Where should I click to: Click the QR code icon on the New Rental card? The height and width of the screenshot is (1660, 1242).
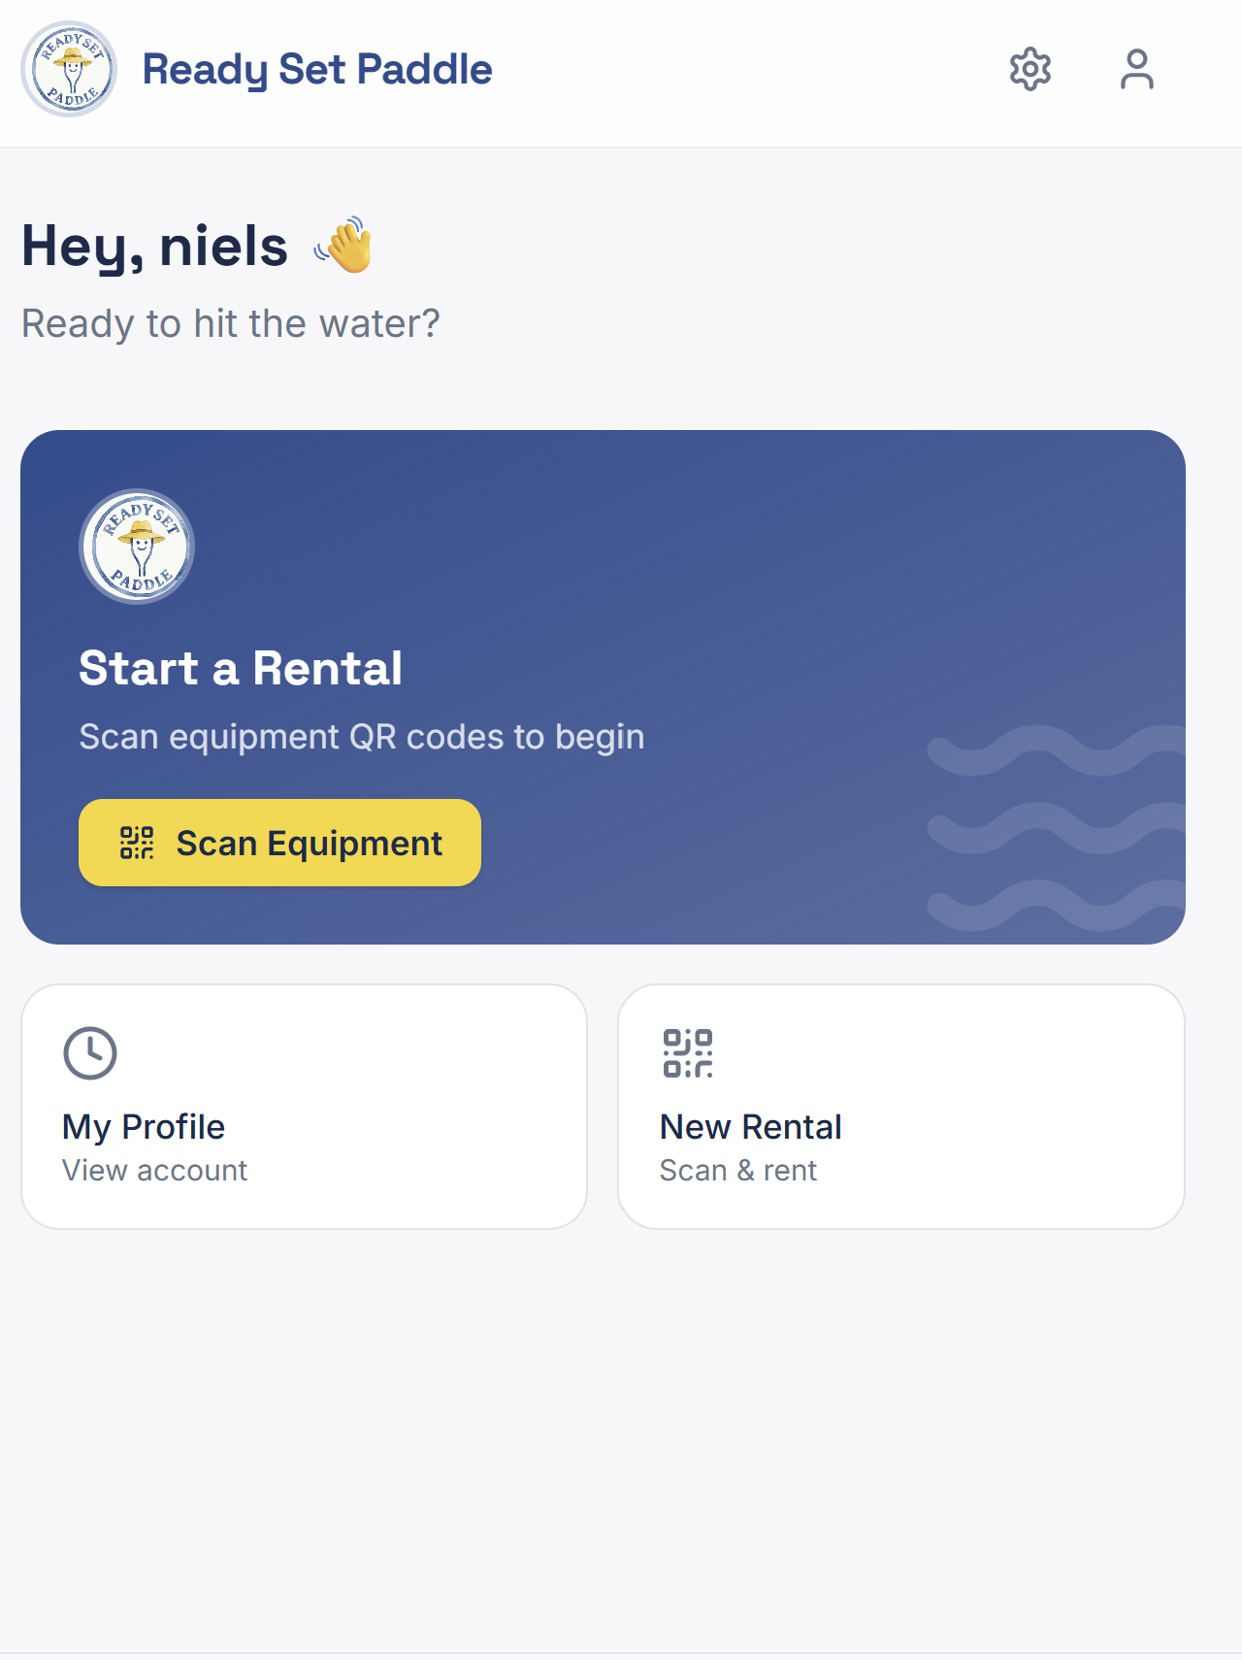click(x=687, y=1051)
